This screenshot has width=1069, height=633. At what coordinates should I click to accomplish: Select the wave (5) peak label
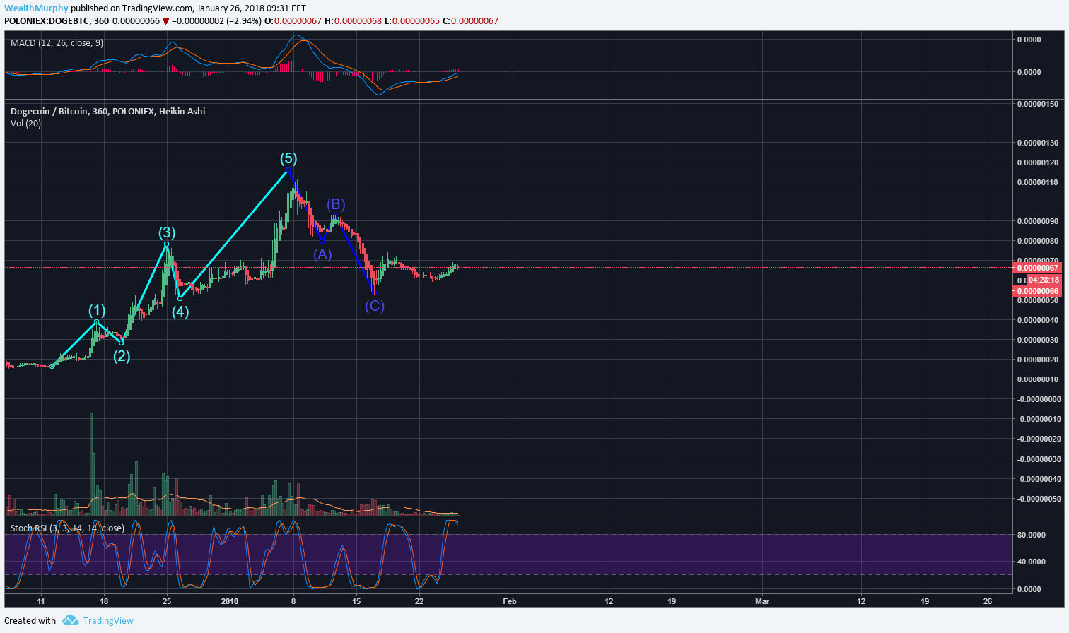point(288,158)
